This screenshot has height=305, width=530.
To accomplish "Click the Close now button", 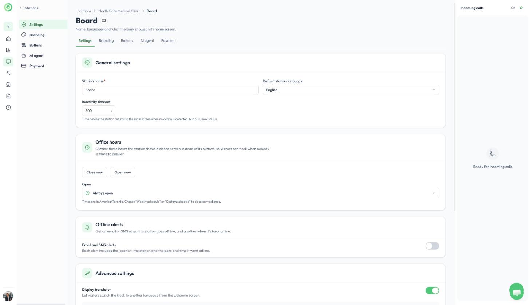I will coord(94,172).
